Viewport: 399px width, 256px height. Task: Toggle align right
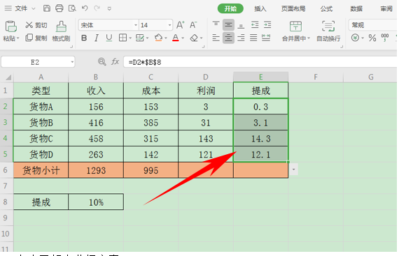coord(241,38)
